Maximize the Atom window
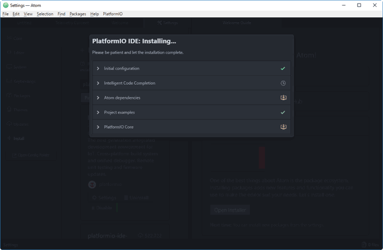The image size is (383, 250). coord(359,5)
